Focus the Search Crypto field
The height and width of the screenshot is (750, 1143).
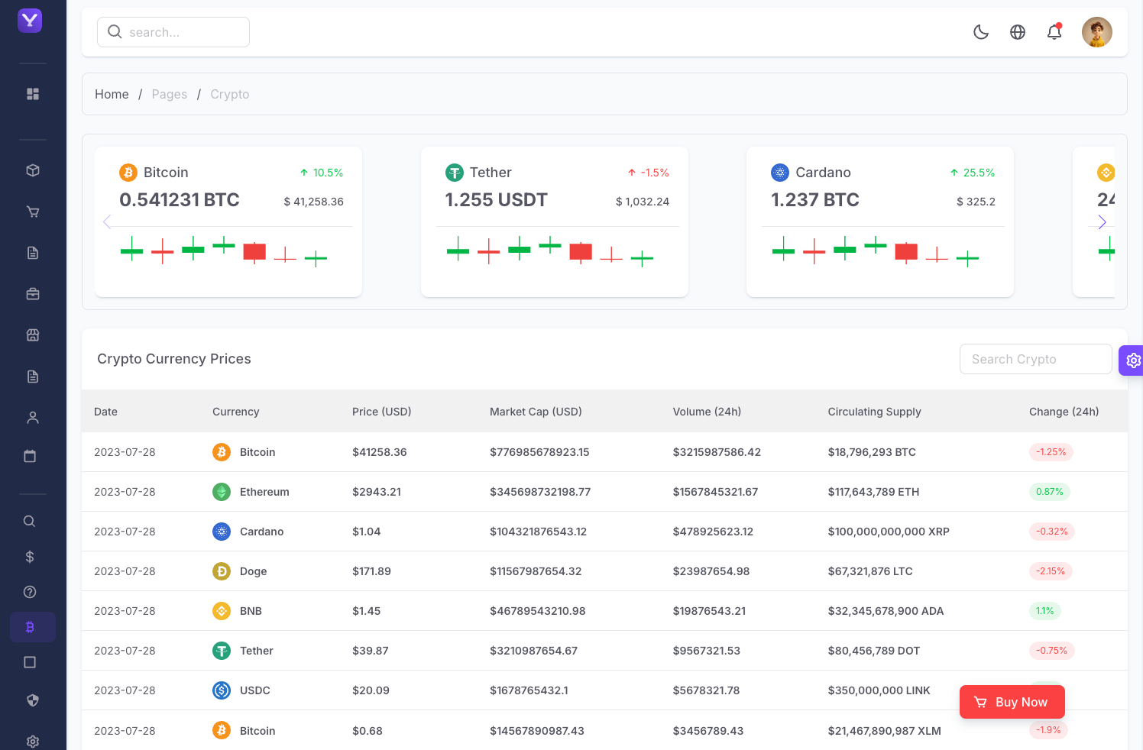[x=1035, y=359]
